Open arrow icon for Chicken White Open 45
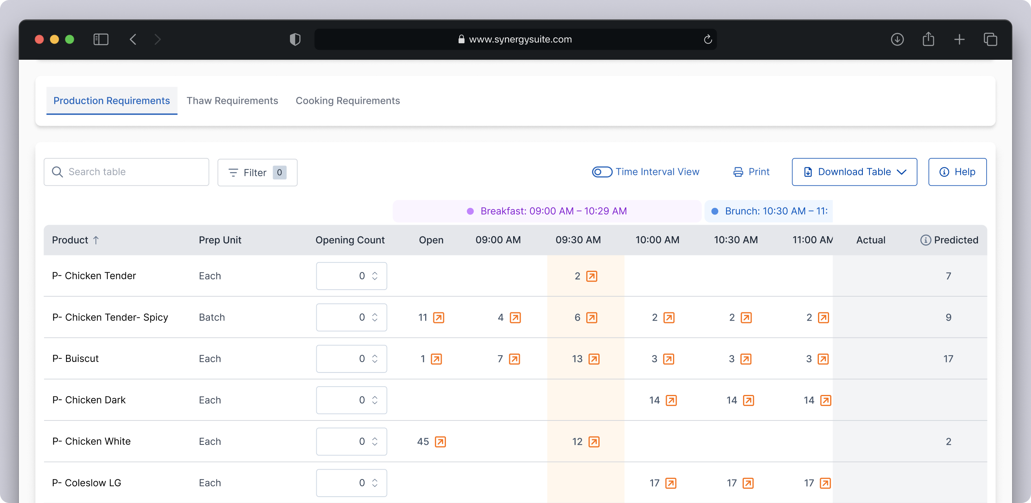 click(x=440, y=442)
